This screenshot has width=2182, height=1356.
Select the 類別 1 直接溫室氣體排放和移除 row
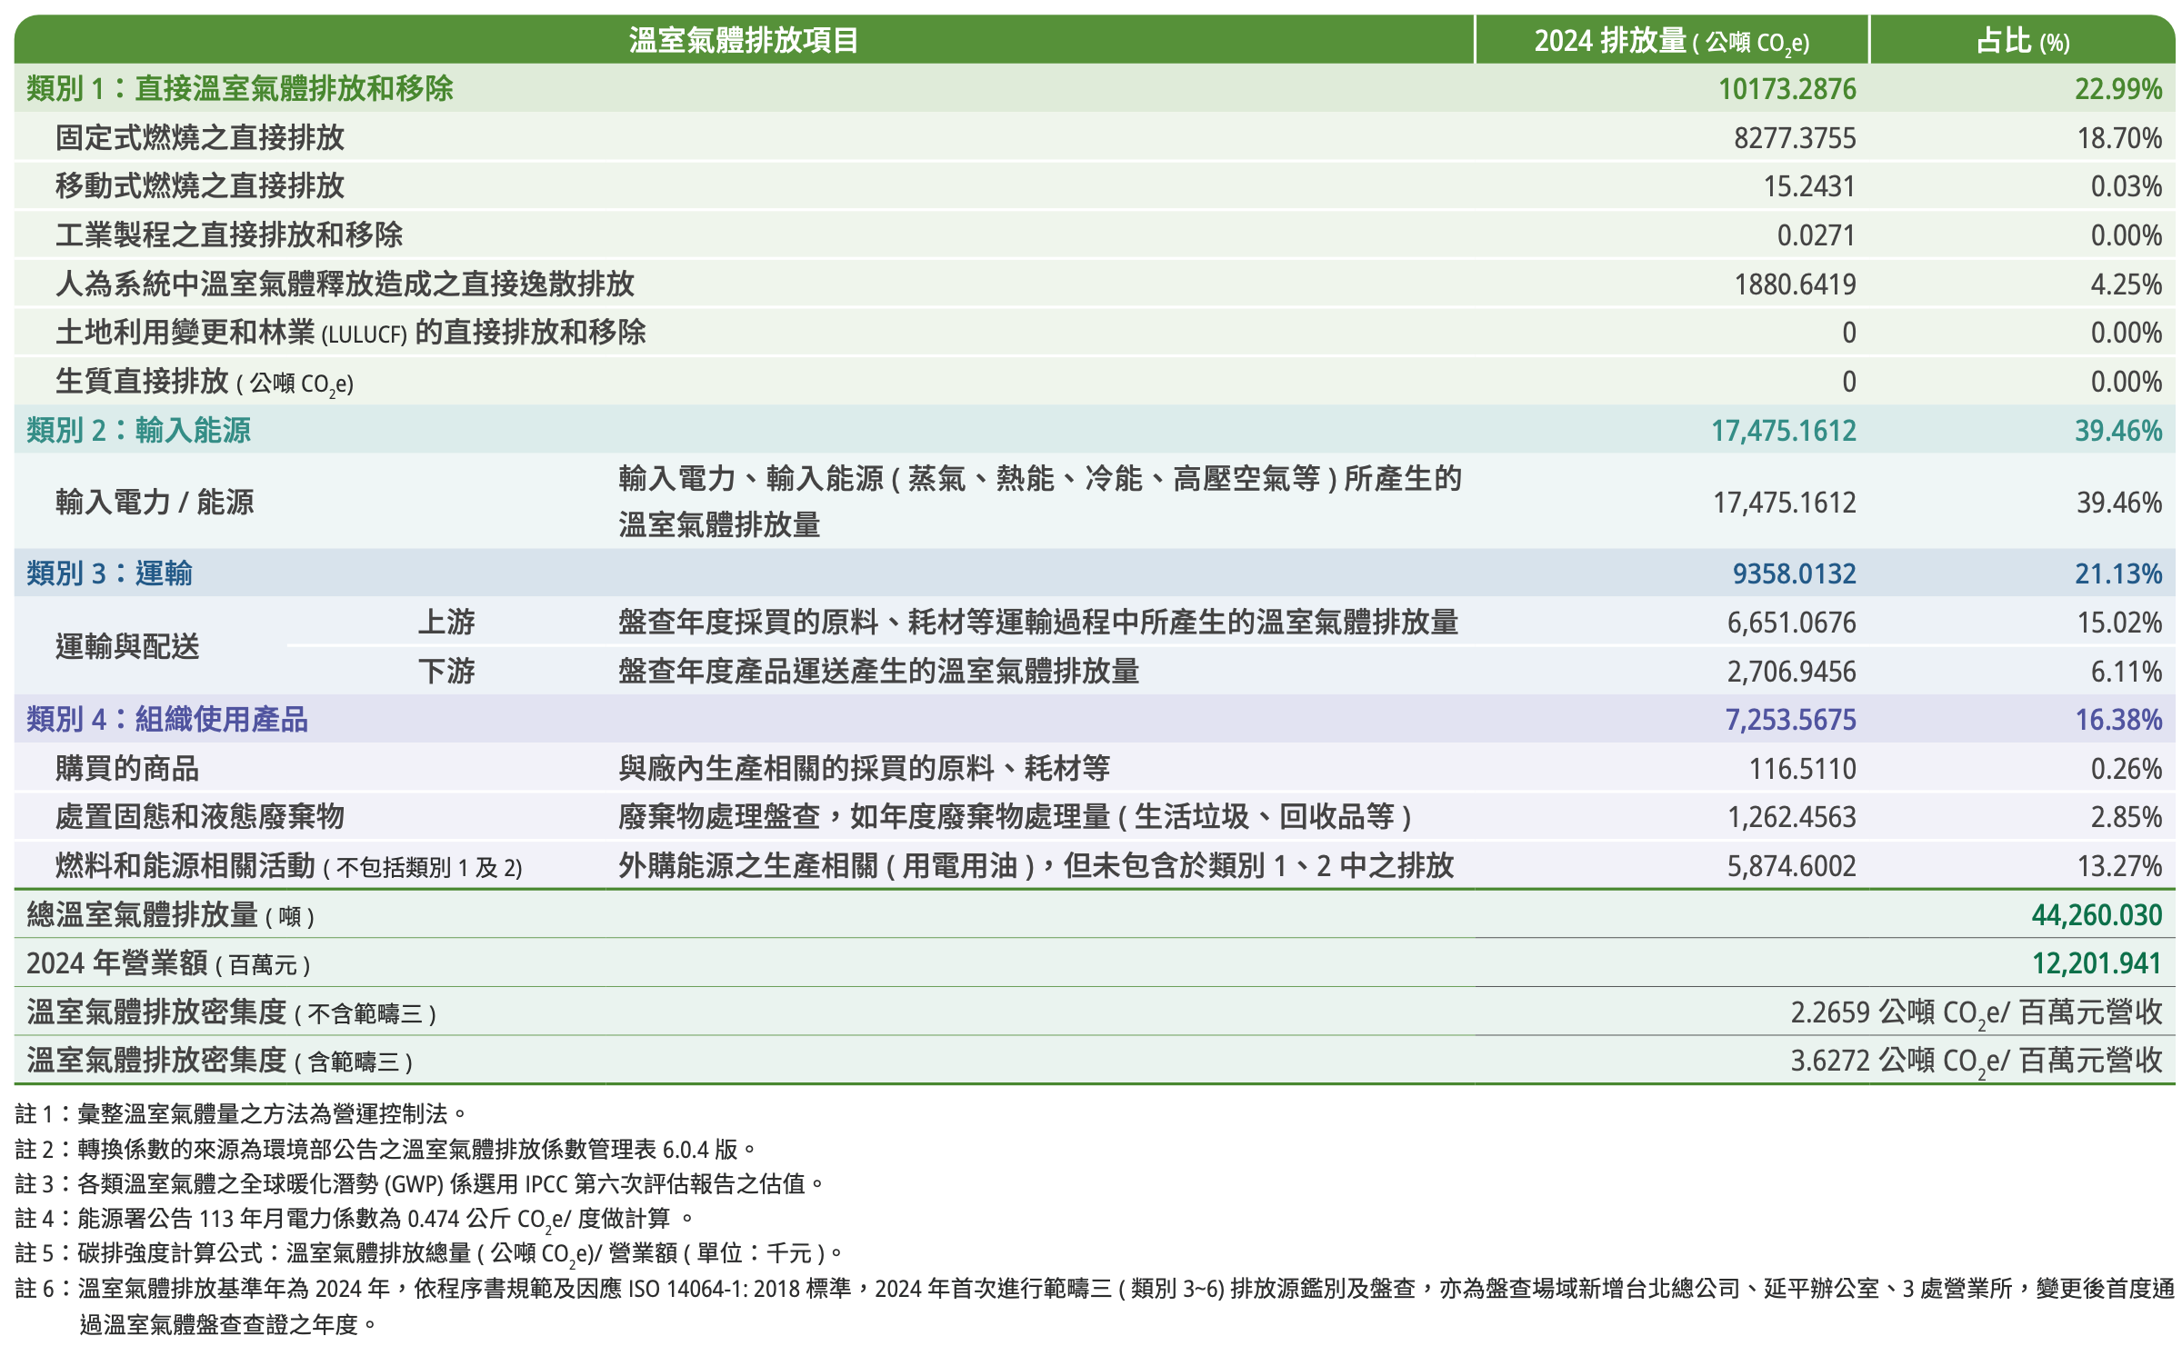pos(240,89)
